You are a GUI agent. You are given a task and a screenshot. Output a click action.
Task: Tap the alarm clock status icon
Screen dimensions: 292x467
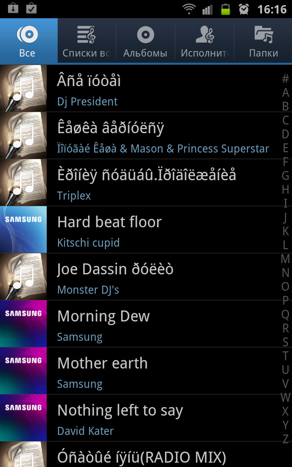pyautogui.click(x=244, y=9)
